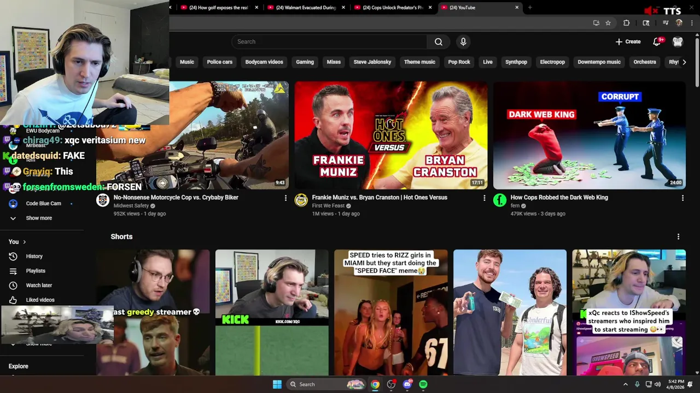Select the Pop Rock chip
Screen dimensions: 700x393
[x=459, y=62]
